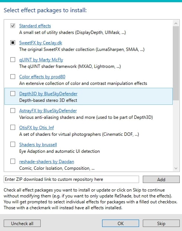Skip effect package installation

pos(161,223)
